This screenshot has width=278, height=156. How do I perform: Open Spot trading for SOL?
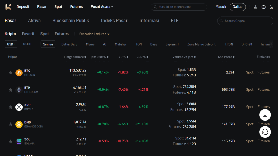[249, 141]
